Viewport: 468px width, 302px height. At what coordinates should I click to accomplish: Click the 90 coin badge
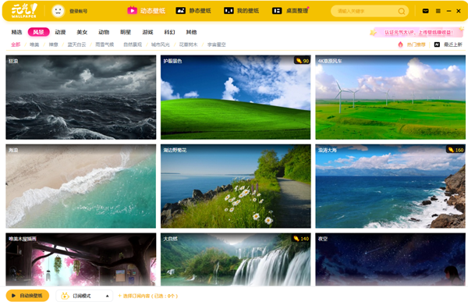[x=302, y=61]
